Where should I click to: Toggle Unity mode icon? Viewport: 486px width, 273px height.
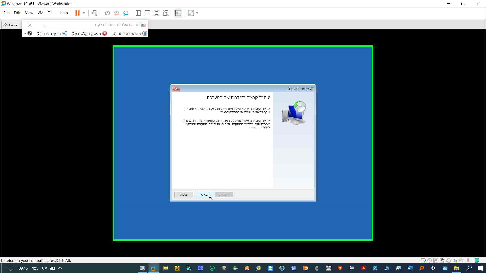166,13
